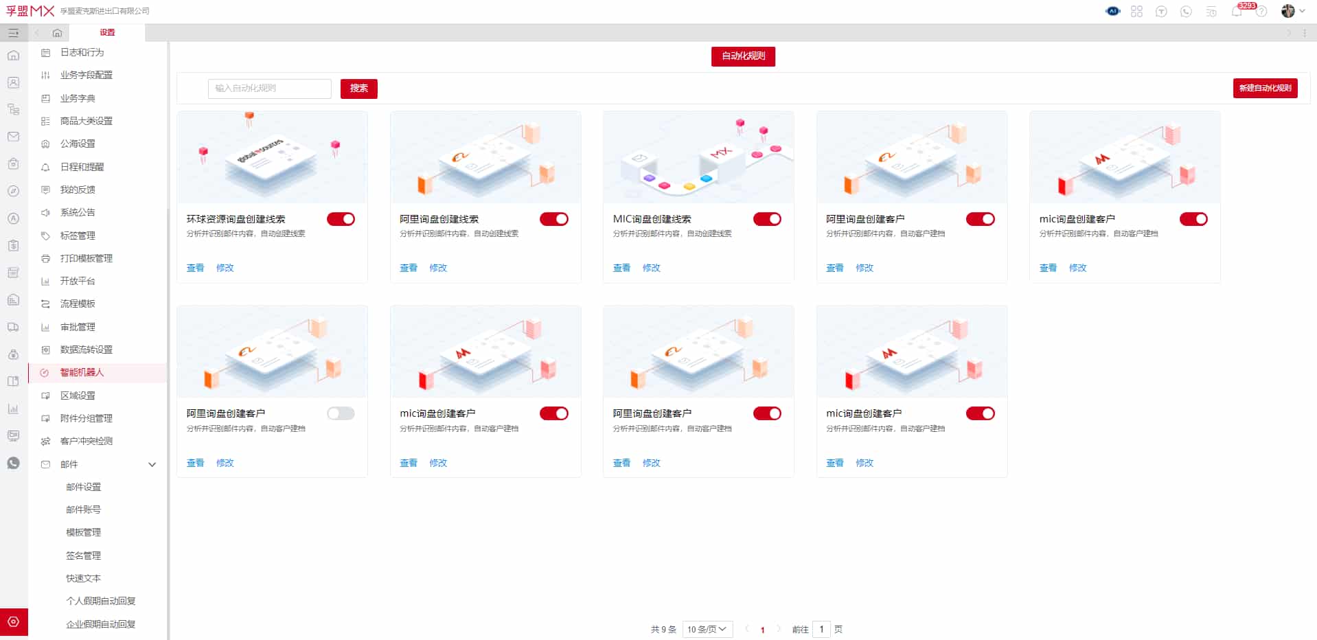Click the red 搜索 button
The width and height of the screenshot is (1317, 640).
pyautogui.click(x=358, y=89)
